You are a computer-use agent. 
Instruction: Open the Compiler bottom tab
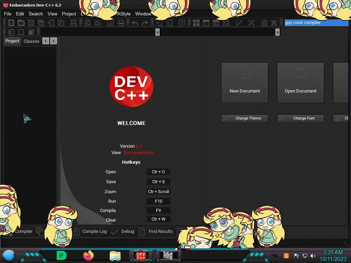tap(24, 231)
